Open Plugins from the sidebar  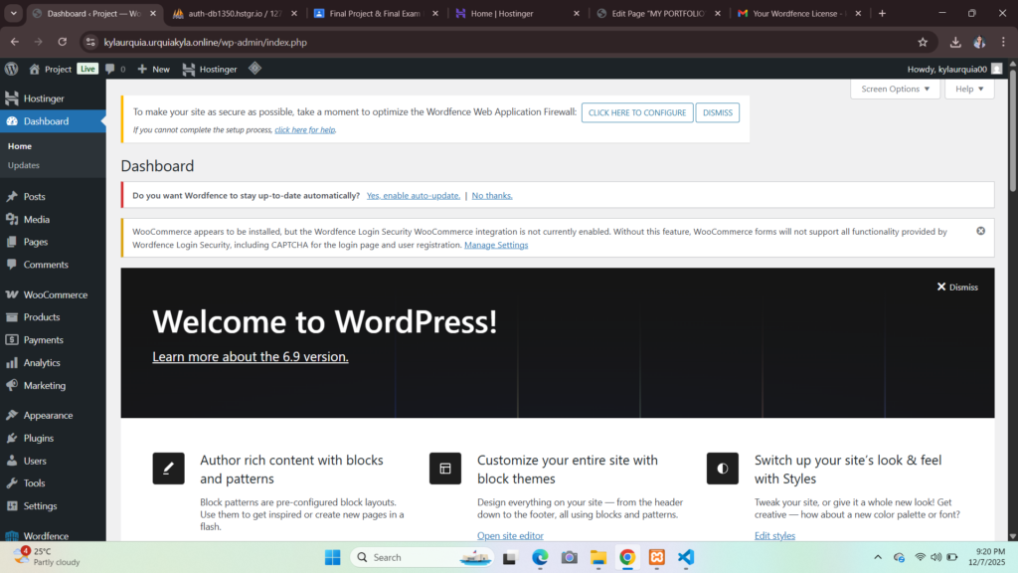point(38,438)
